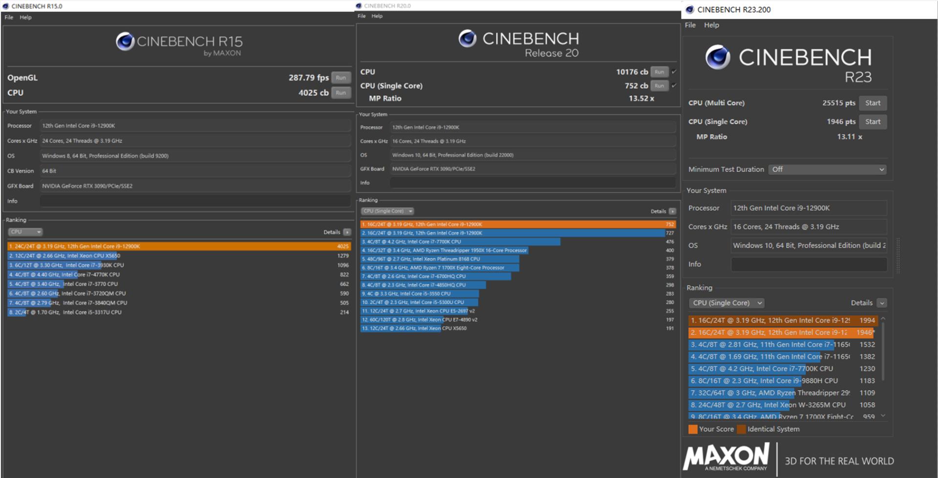Toggle the checkmark beside R20 CPU Run
The height and width of the screenshot is (478, 938).
674,72
